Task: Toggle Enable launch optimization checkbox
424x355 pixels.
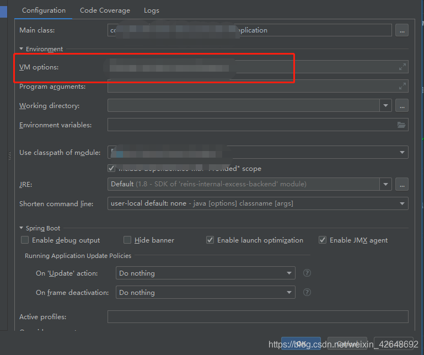Action: click(x=210, y=240)
